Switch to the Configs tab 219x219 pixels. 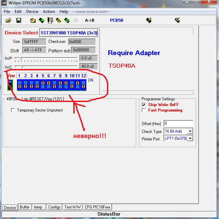54,207
